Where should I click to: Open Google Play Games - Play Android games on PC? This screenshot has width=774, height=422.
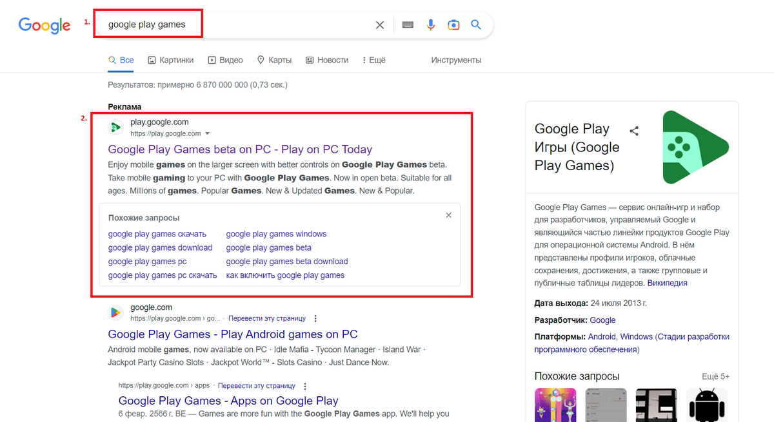(x=233, y=334)
